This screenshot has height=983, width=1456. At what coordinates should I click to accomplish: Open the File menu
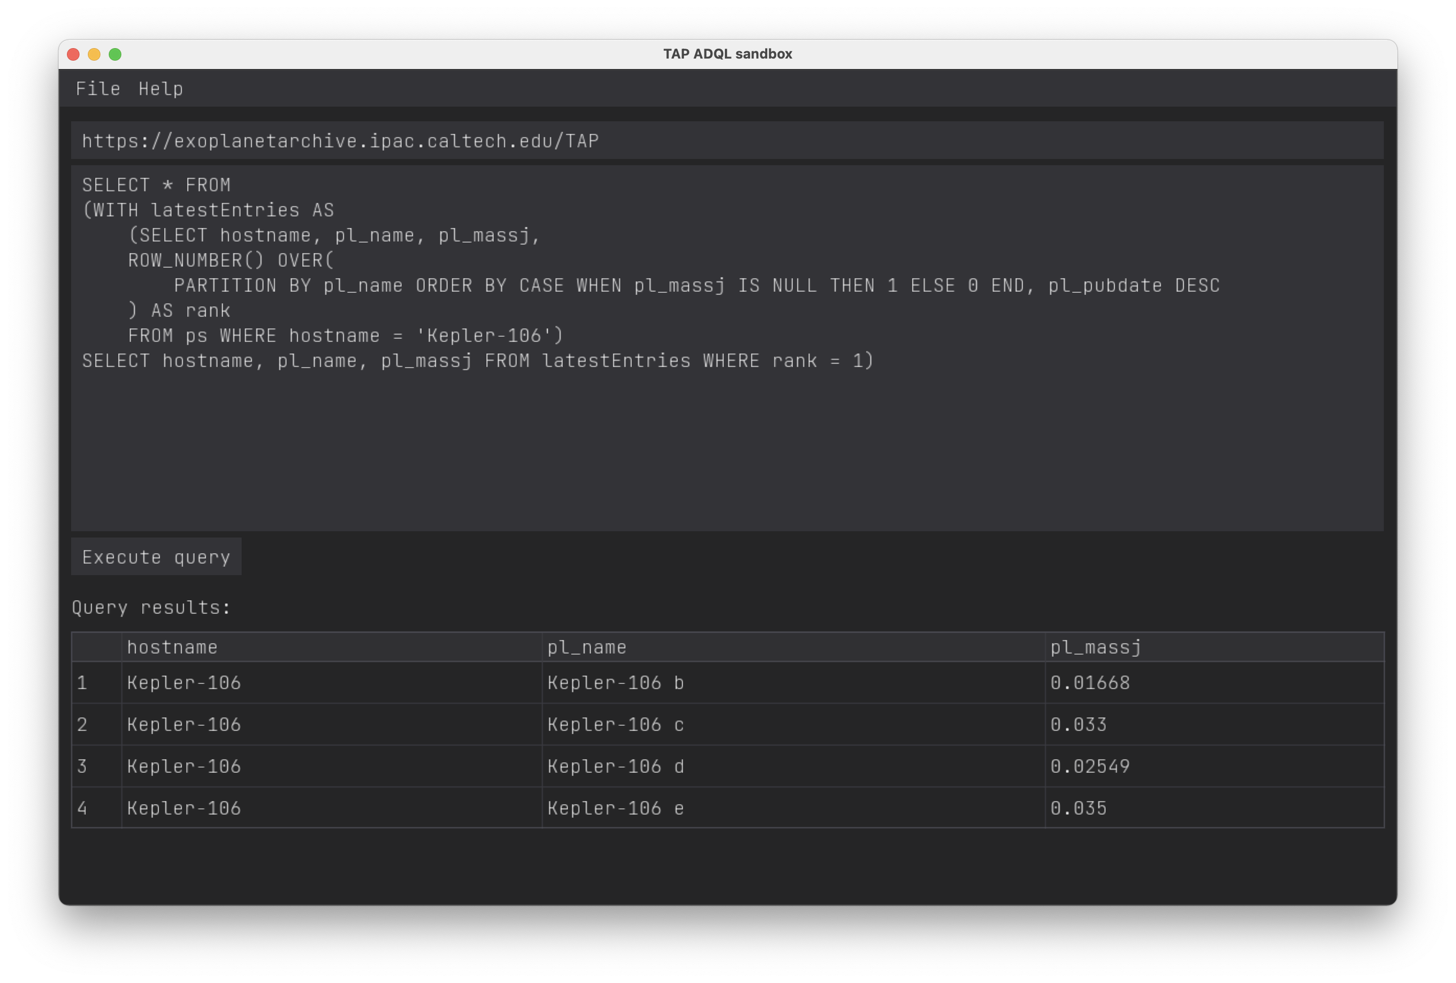pyautogui.click(x=98, y=88)
